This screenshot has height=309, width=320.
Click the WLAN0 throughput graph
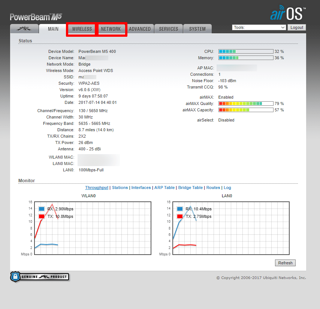(x=93, y=228)
